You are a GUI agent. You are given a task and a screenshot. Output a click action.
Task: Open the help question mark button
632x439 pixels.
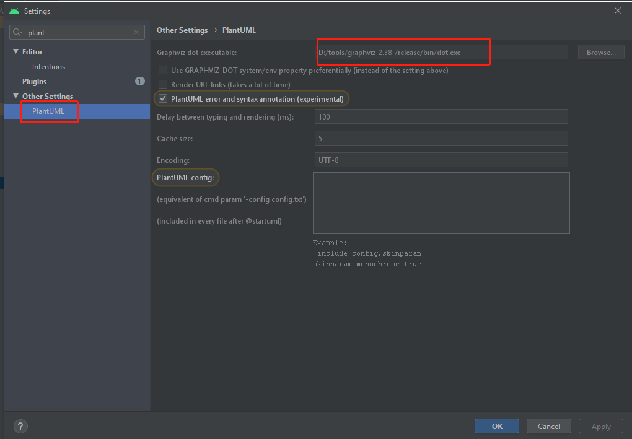point(20,426)
